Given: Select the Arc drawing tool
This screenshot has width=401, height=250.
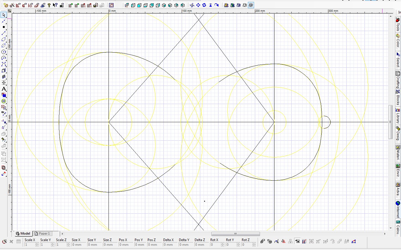Looking at the screenshot, I should coord(4,58).
